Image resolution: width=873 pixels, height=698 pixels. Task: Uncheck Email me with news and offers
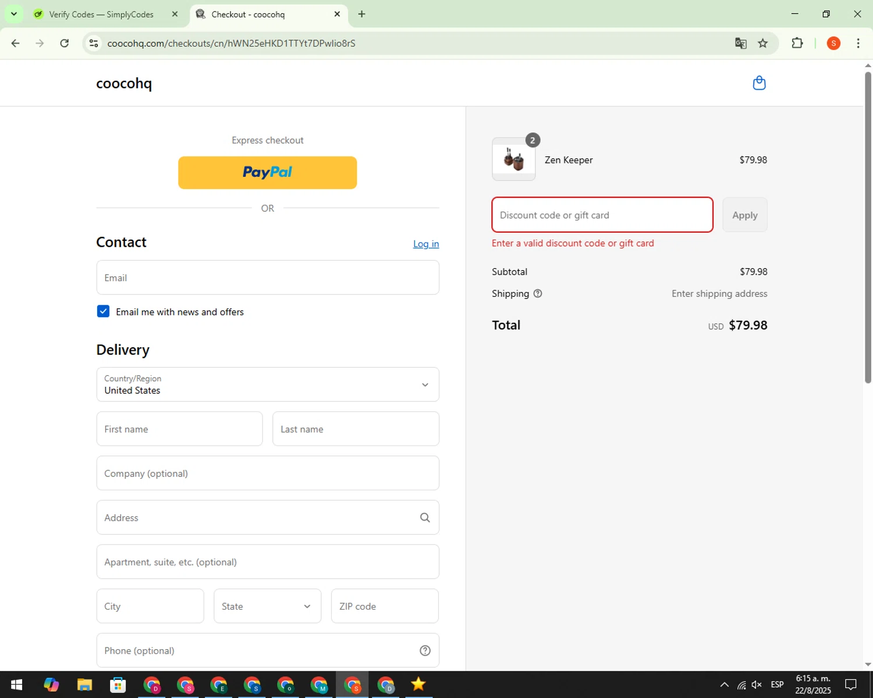pos(103,311)
